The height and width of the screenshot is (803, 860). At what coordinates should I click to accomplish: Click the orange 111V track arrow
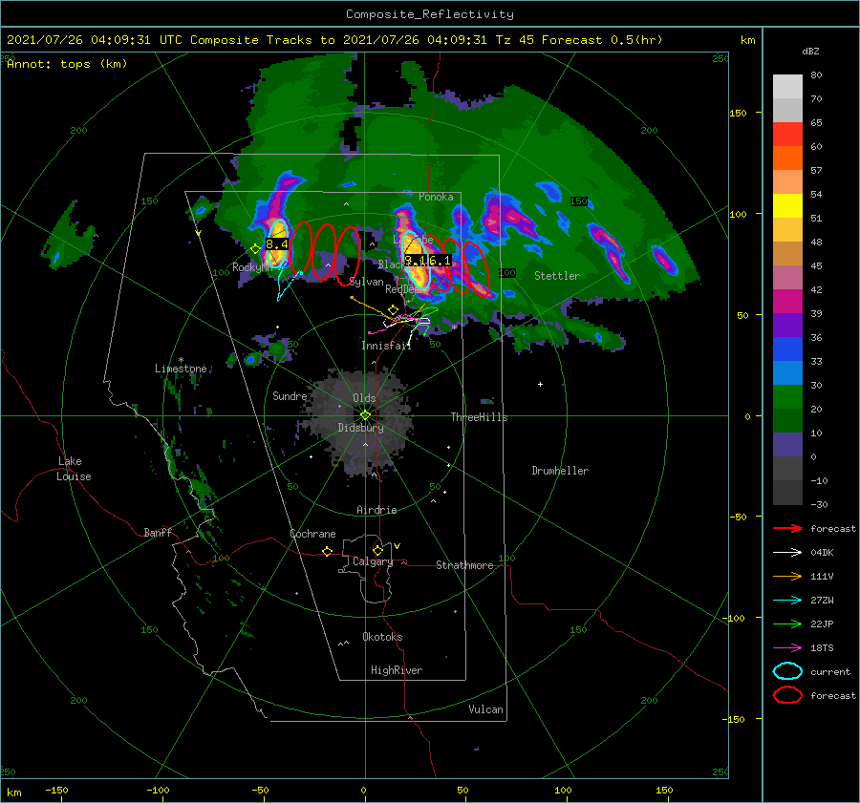pyautogui.click(x=787, y=576)
